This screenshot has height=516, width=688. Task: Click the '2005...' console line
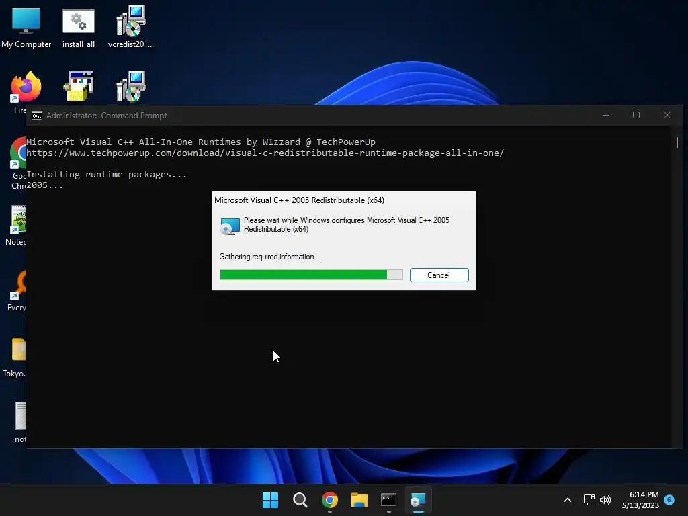click(45, 185)
